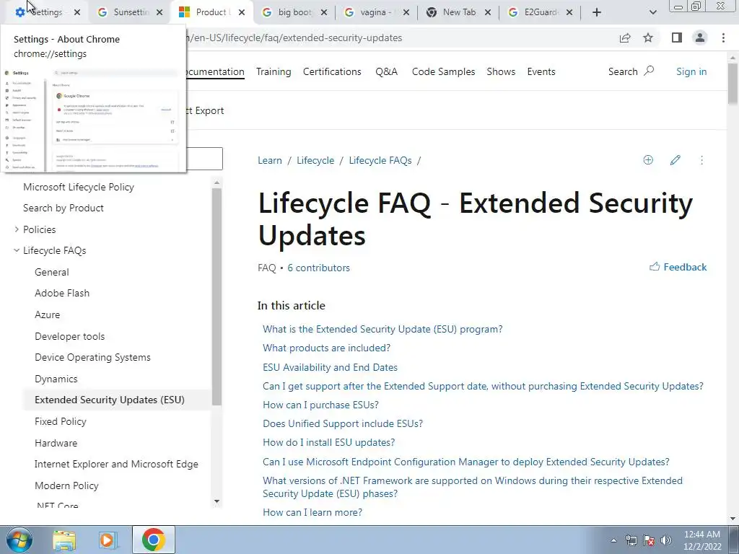The width and height of the screenshot is (739, 554).
Task: Close the New Tab tab
Action: tap(488, 12)
